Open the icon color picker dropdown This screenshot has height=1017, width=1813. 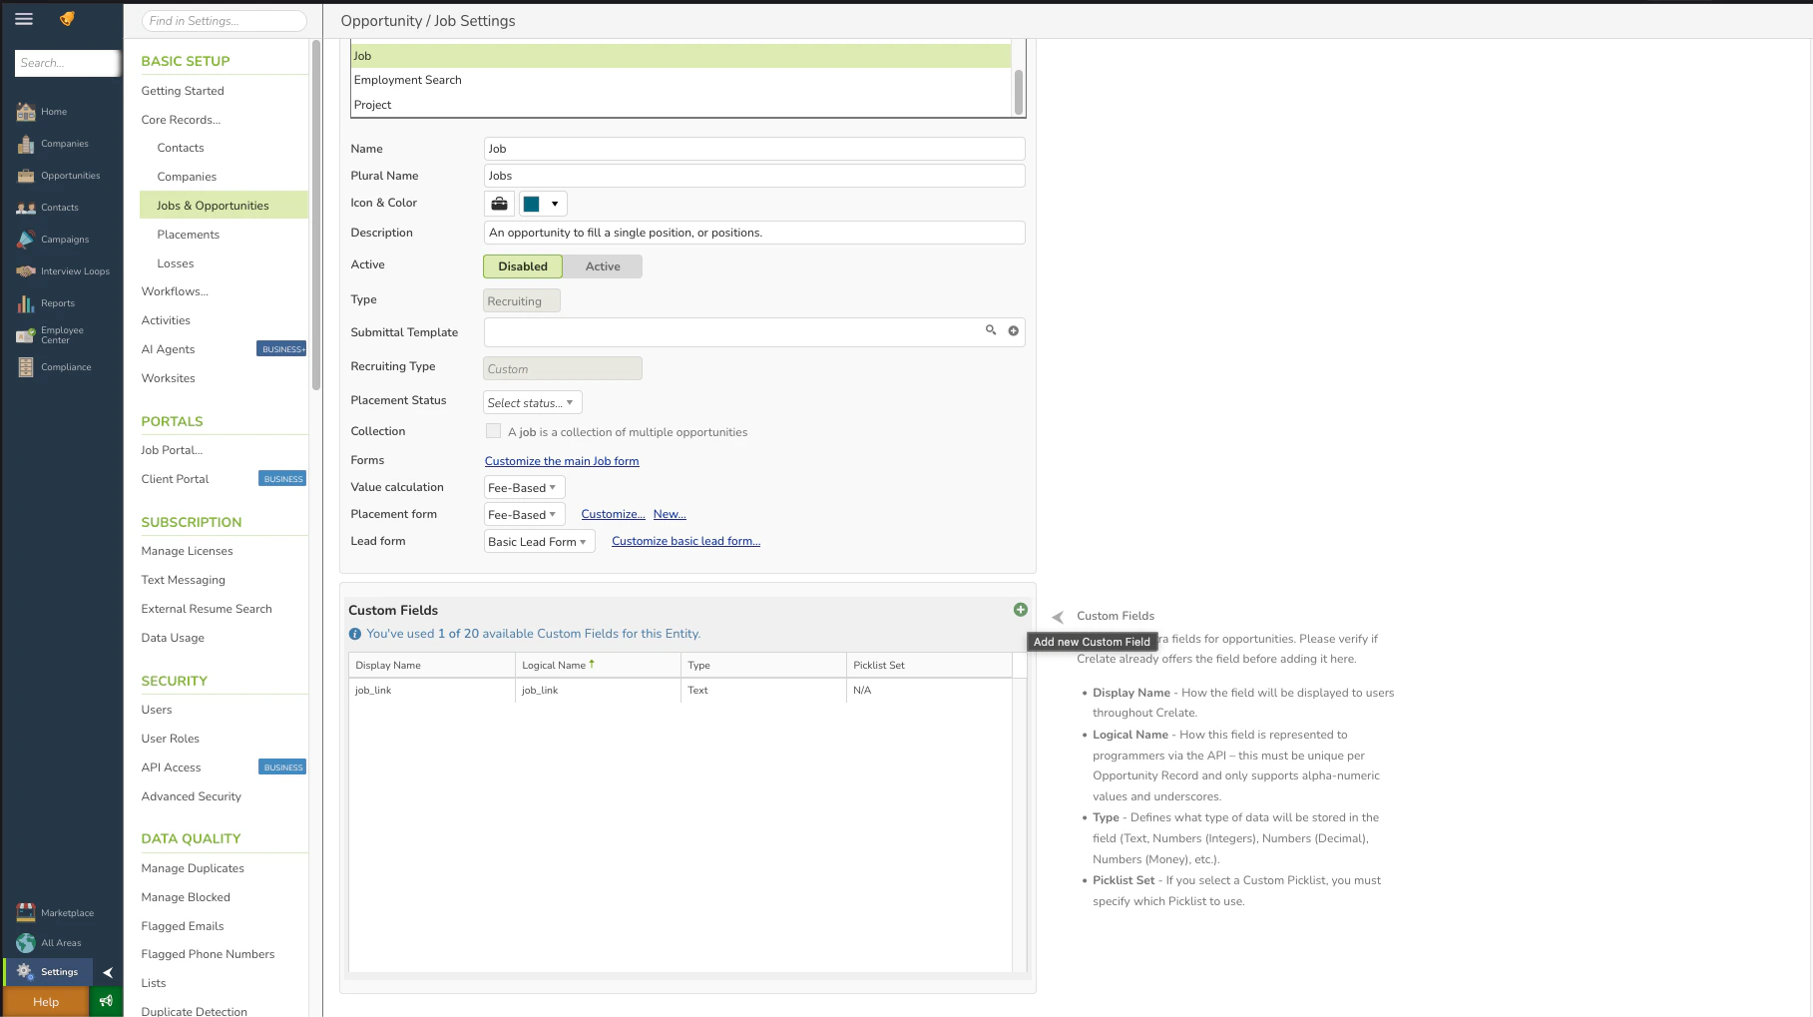(x=555, y=203)
